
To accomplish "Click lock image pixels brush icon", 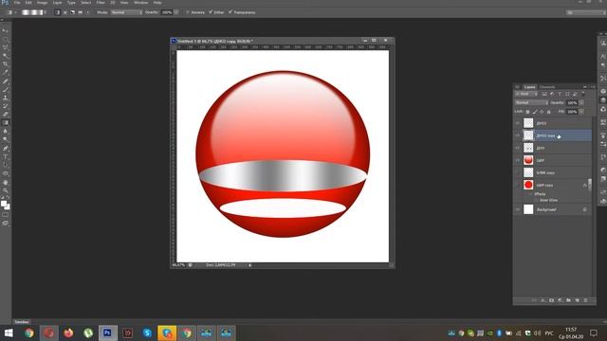I will (x=535, y=112).
